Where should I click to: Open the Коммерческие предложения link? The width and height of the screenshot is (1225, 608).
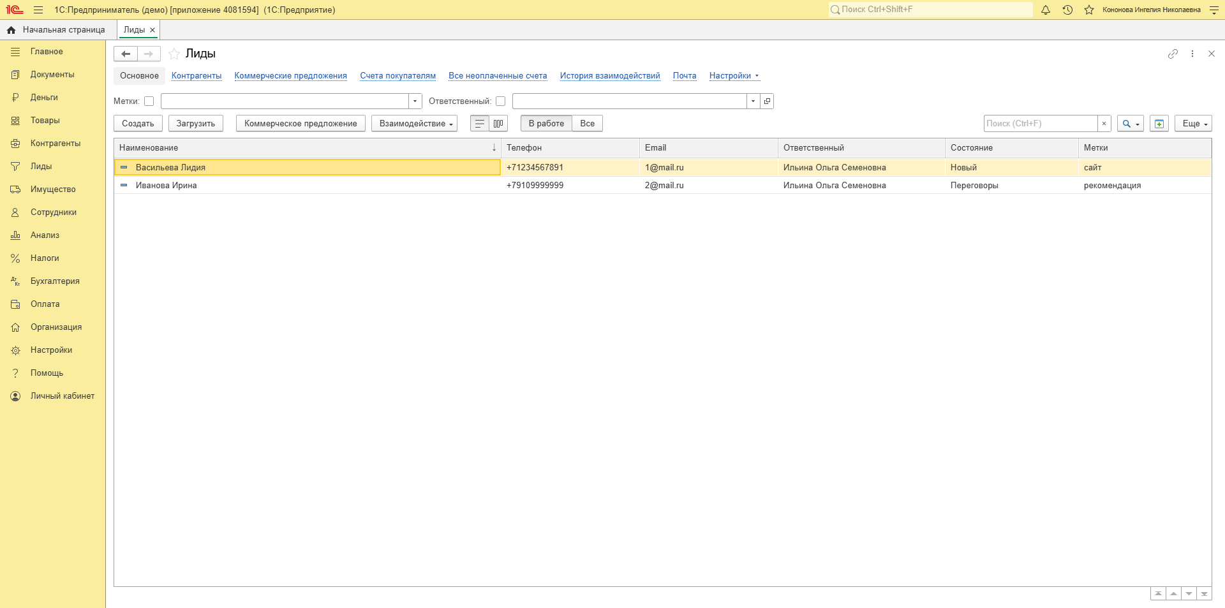coord(291,76)
